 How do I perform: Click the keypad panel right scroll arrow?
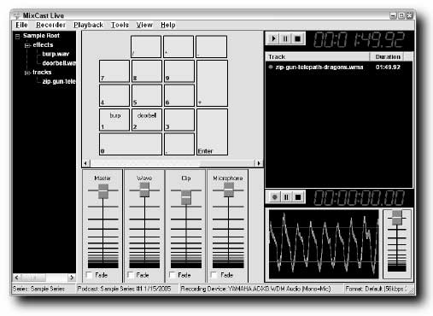click(x=259, y=163)
